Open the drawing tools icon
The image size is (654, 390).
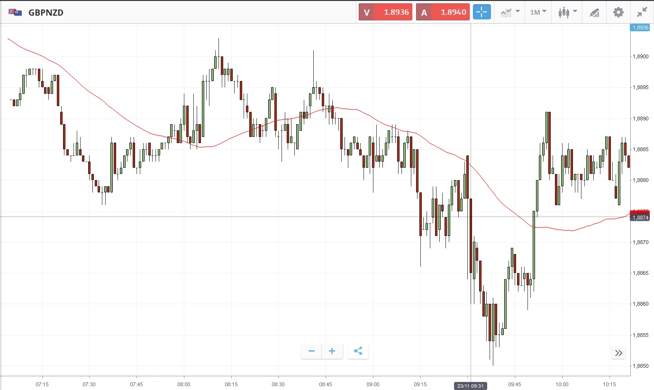click(x=594, y=12)
